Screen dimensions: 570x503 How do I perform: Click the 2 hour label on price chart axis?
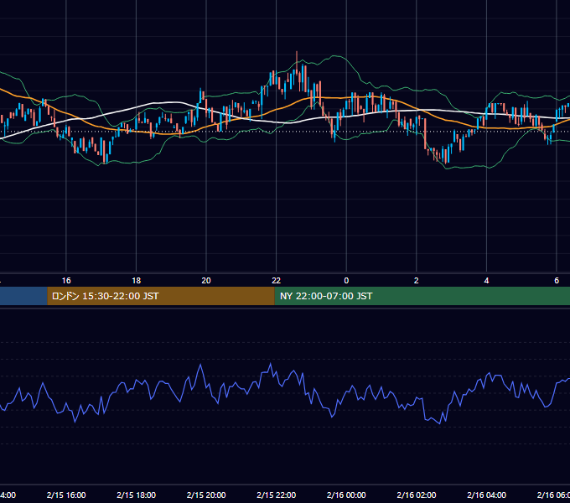[x=417, y=281]
